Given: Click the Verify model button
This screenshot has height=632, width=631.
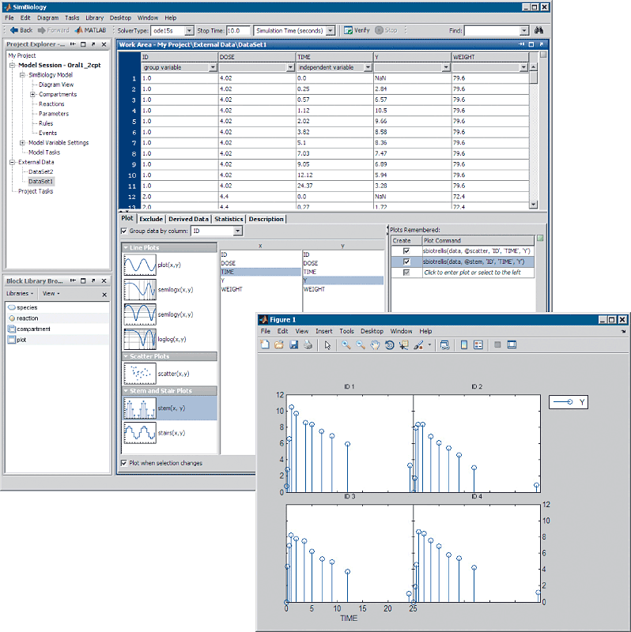Looking at the screenshot, I should coord(357,30).
